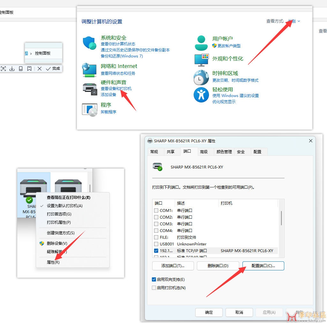327x323 pixels.
Task: Enable 启用打印机池(N) checkbox
Action: pyautogui.click(x=154, y=288)
